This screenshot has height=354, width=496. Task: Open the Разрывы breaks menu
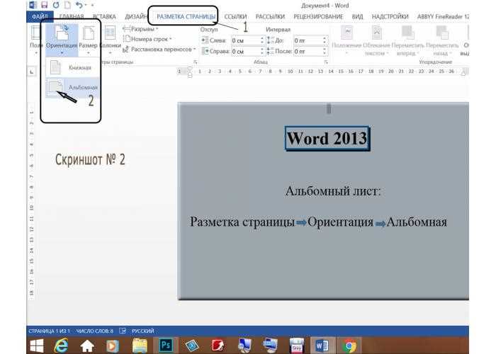click(x=140, y=29)
